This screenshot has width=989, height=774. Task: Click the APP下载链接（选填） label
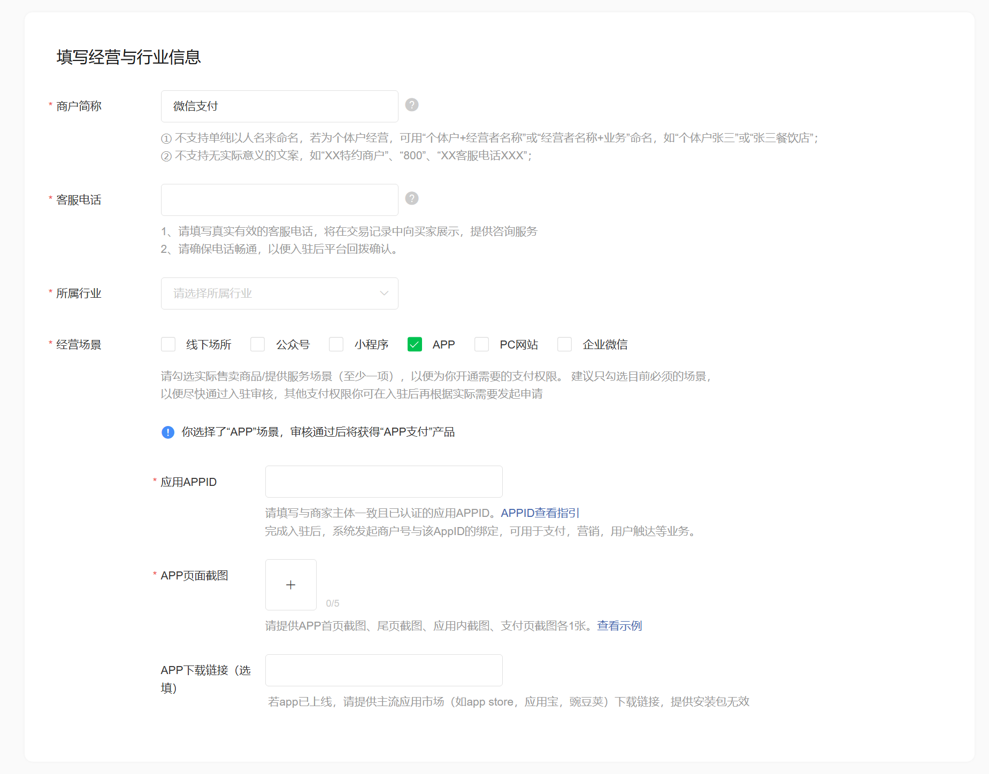(206, 679)
